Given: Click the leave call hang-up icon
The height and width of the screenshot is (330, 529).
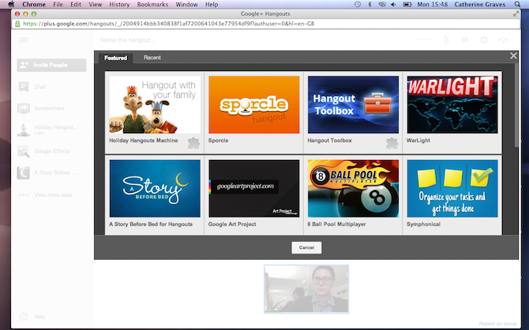Looking at the screenshot, I should [x=503, y=40].
